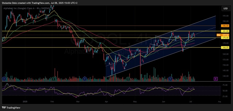Click the Jun label on time axis
This screenshot has width=233, height=111.
point(163,102)
